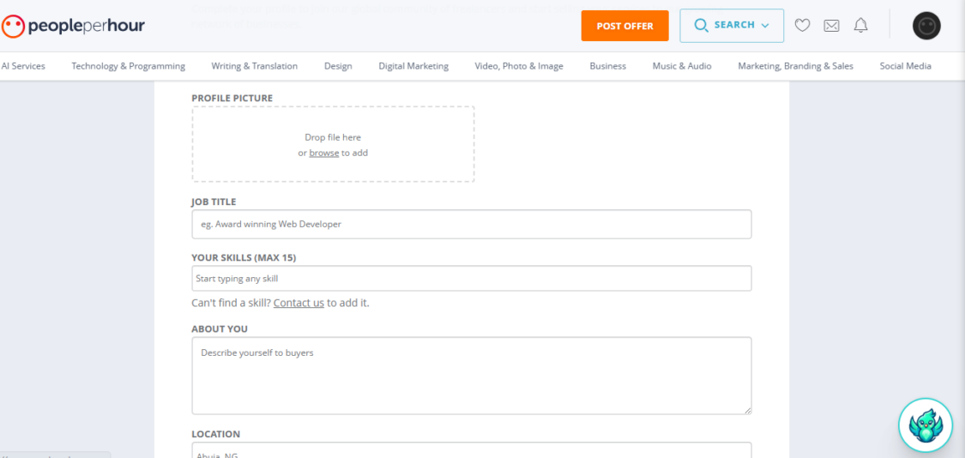Open the notifications bell icon
This screenshot has height=458, width=965.
coord(861,25)
